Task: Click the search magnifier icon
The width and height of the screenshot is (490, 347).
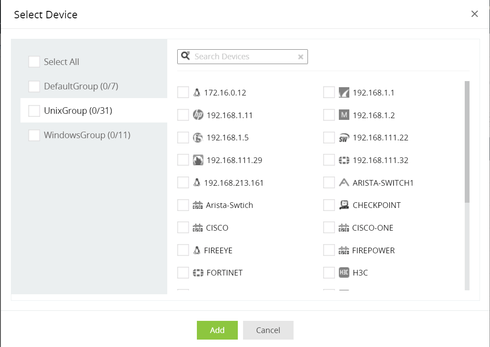Action: point(186,56)
